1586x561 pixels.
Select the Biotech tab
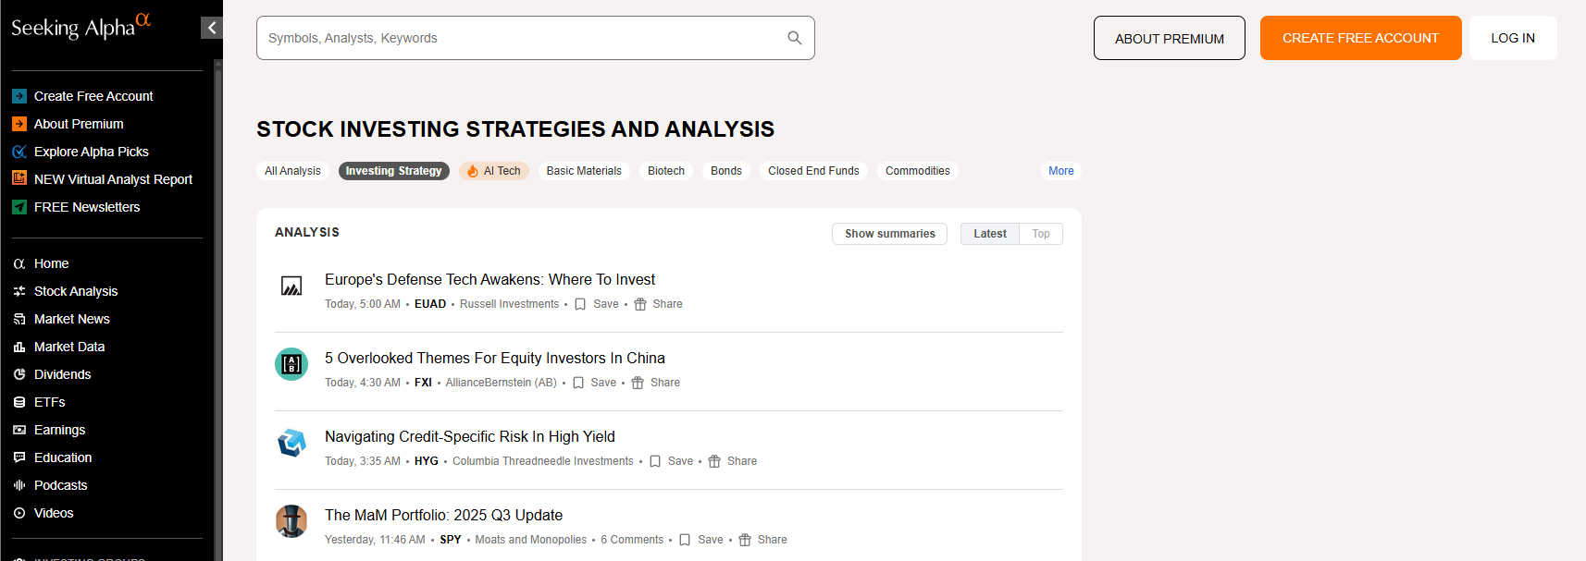(666, 171)
